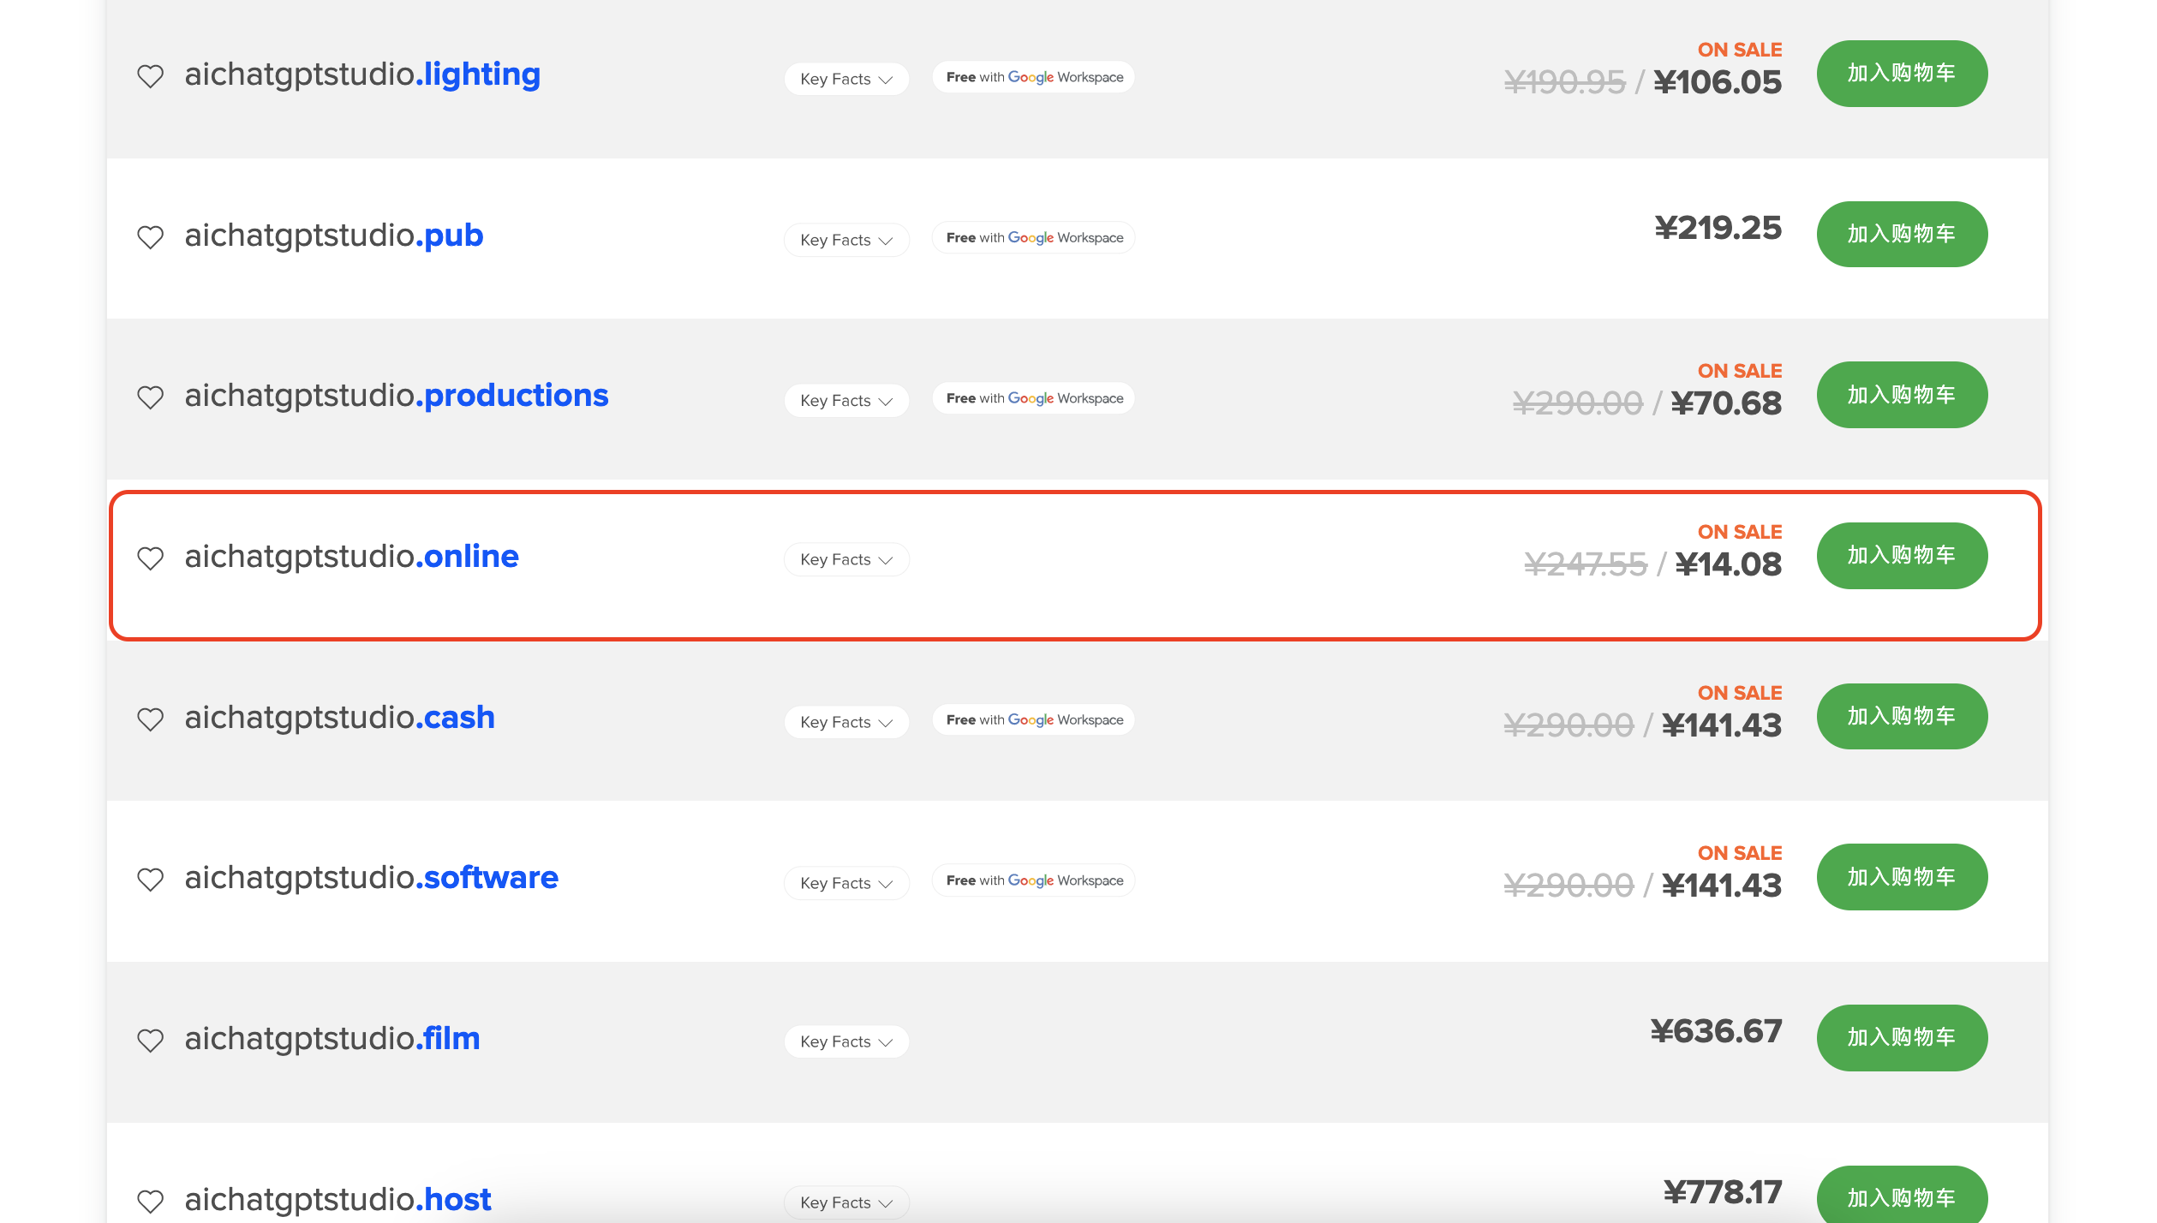Click Free with Google Workspace badge for .lighting
Image resolution: width=2157 pixels, height=1223 pixels.
click(1033, 77)
